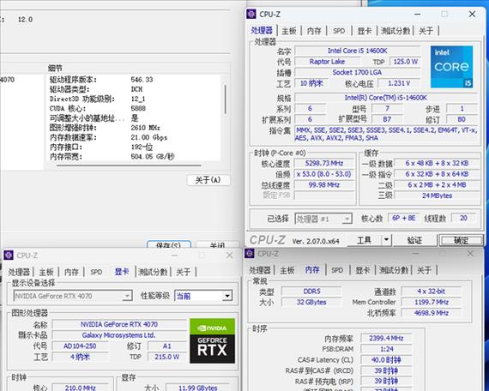Image resolution: width=489 pixels, height=391 pixels.
Task: Close the CPU-Z memory window
Action: pos(470,254)
